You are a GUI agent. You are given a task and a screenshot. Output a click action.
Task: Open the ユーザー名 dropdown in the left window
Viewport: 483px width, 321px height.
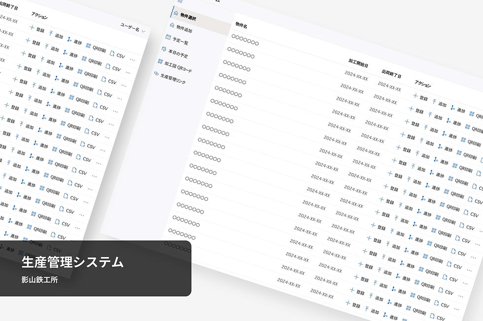(133, 28)
